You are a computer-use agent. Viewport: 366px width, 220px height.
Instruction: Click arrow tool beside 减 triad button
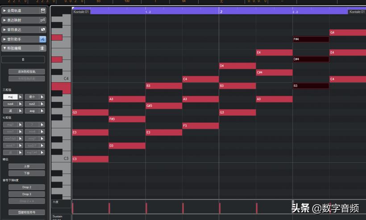click(x=20, y=111)
